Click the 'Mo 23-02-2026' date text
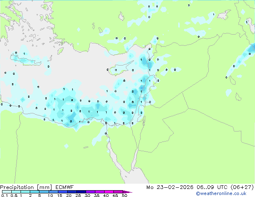255x197 pixels. pyautogui.click(x=170, y=187)
